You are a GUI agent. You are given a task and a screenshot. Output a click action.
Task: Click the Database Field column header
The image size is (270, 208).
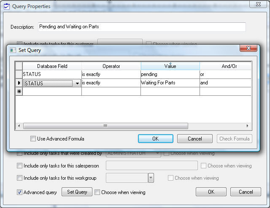click(x=52, y=66)
